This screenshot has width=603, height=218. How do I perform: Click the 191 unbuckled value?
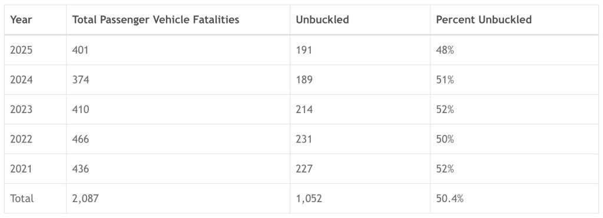304,50
